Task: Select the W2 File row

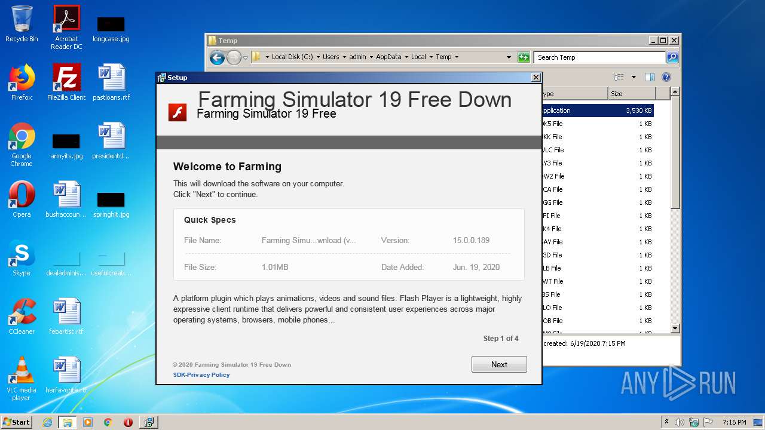Action: 597,176
